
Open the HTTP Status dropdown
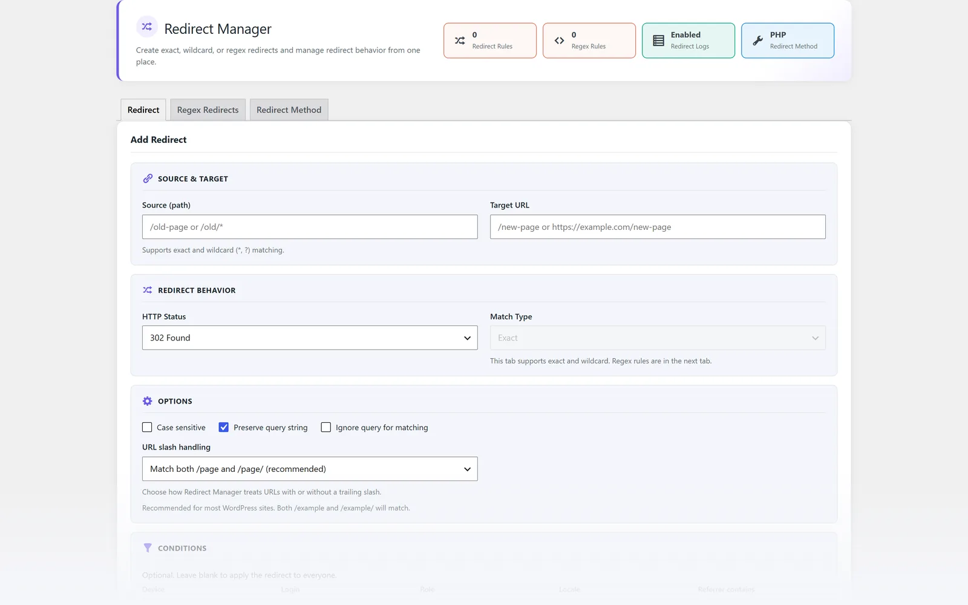[x=310, y=338]
